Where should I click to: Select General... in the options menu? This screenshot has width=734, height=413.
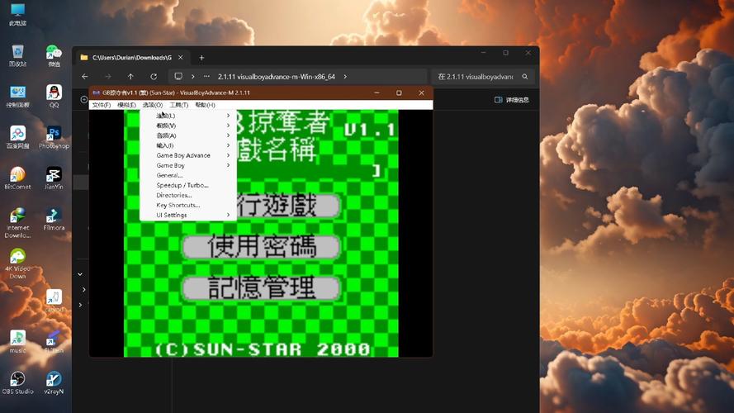(188, 175)
